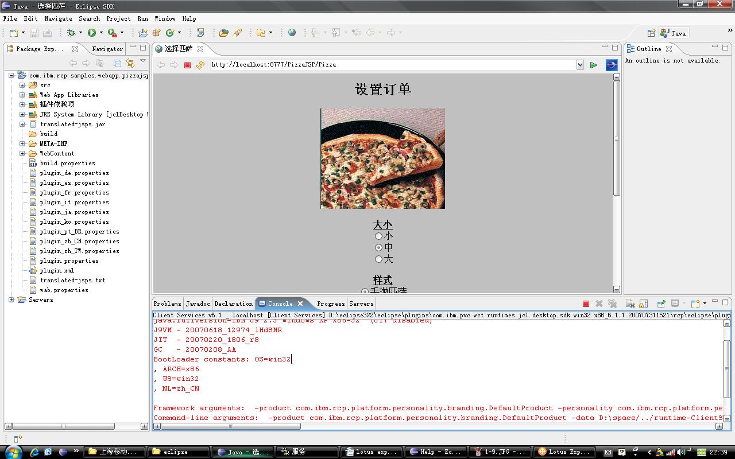This screenshot has width=735, height=459.
Task: Click the New Java Package icon
Action: pyautogui.click(x=156, y=33)
